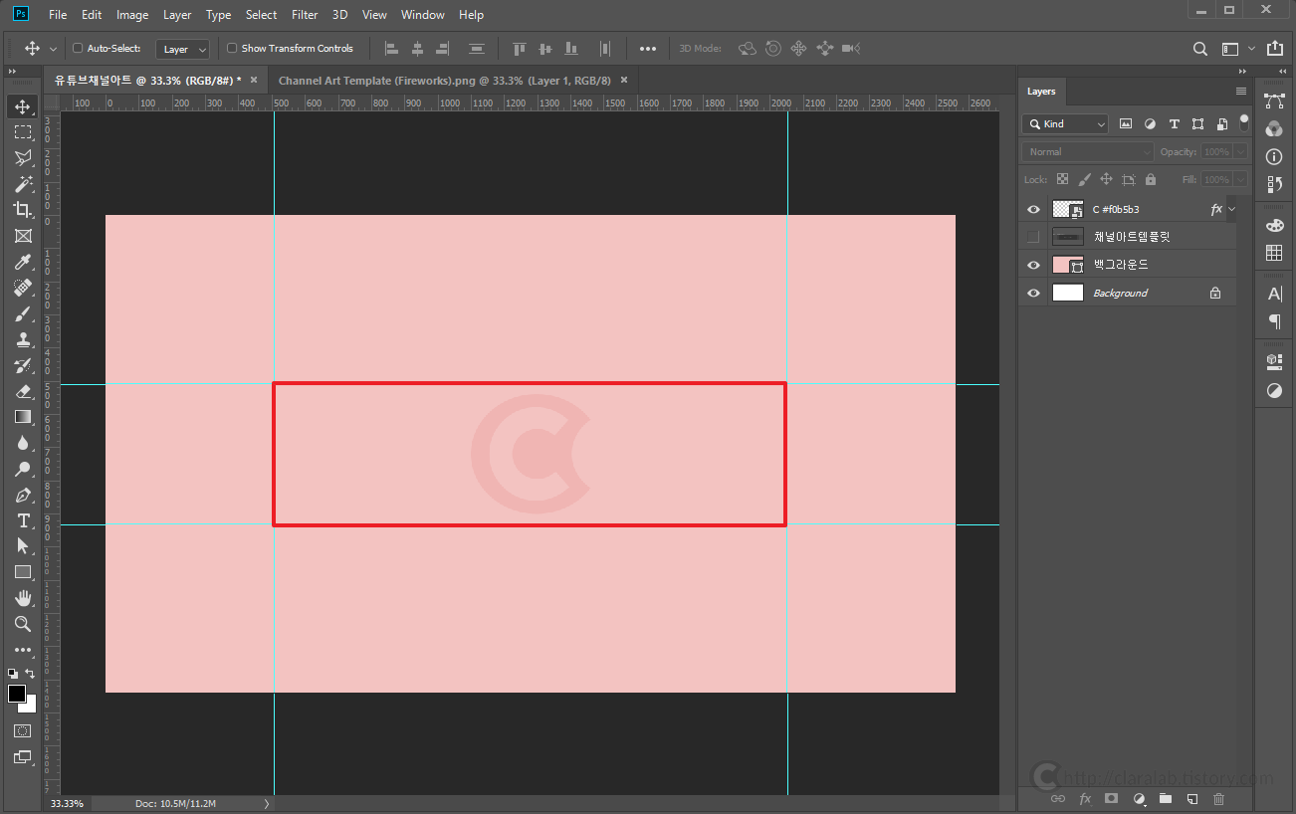This screenshot has width=1296, height=814.
Task: Select the Magic Wand tool
Action: pos(23,184)
